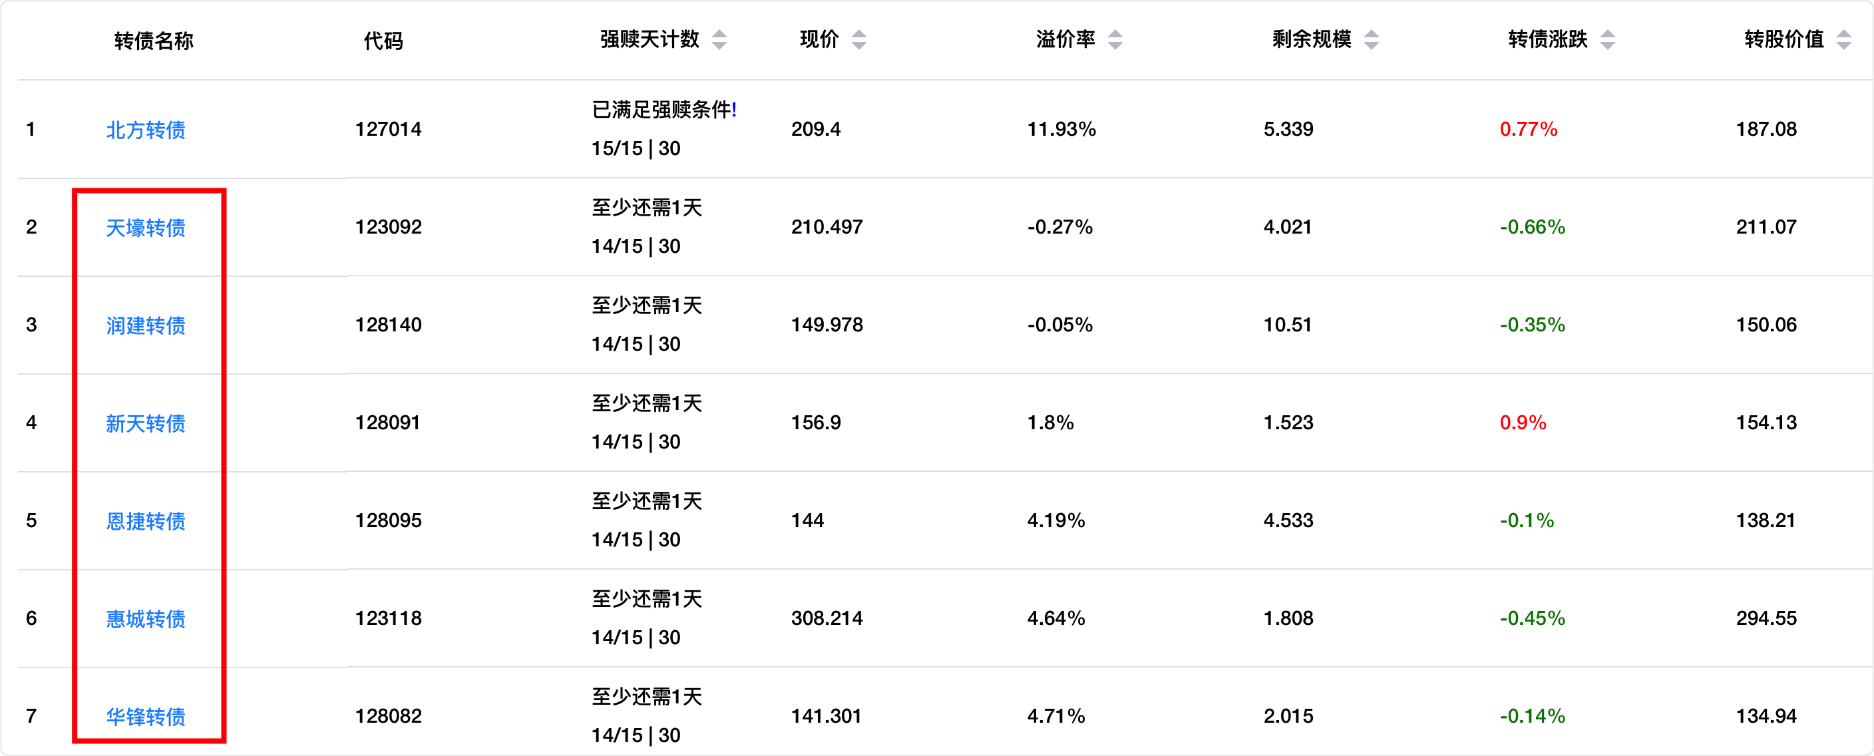1874x756 pixels.
Task: Click the 转债名称 column header
Action: pyautogui.click(x=154, y=41)
